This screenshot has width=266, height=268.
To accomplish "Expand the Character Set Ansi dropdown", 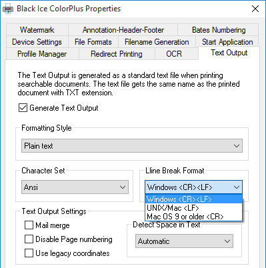I will pyautogui.click(x=75, y=187).
